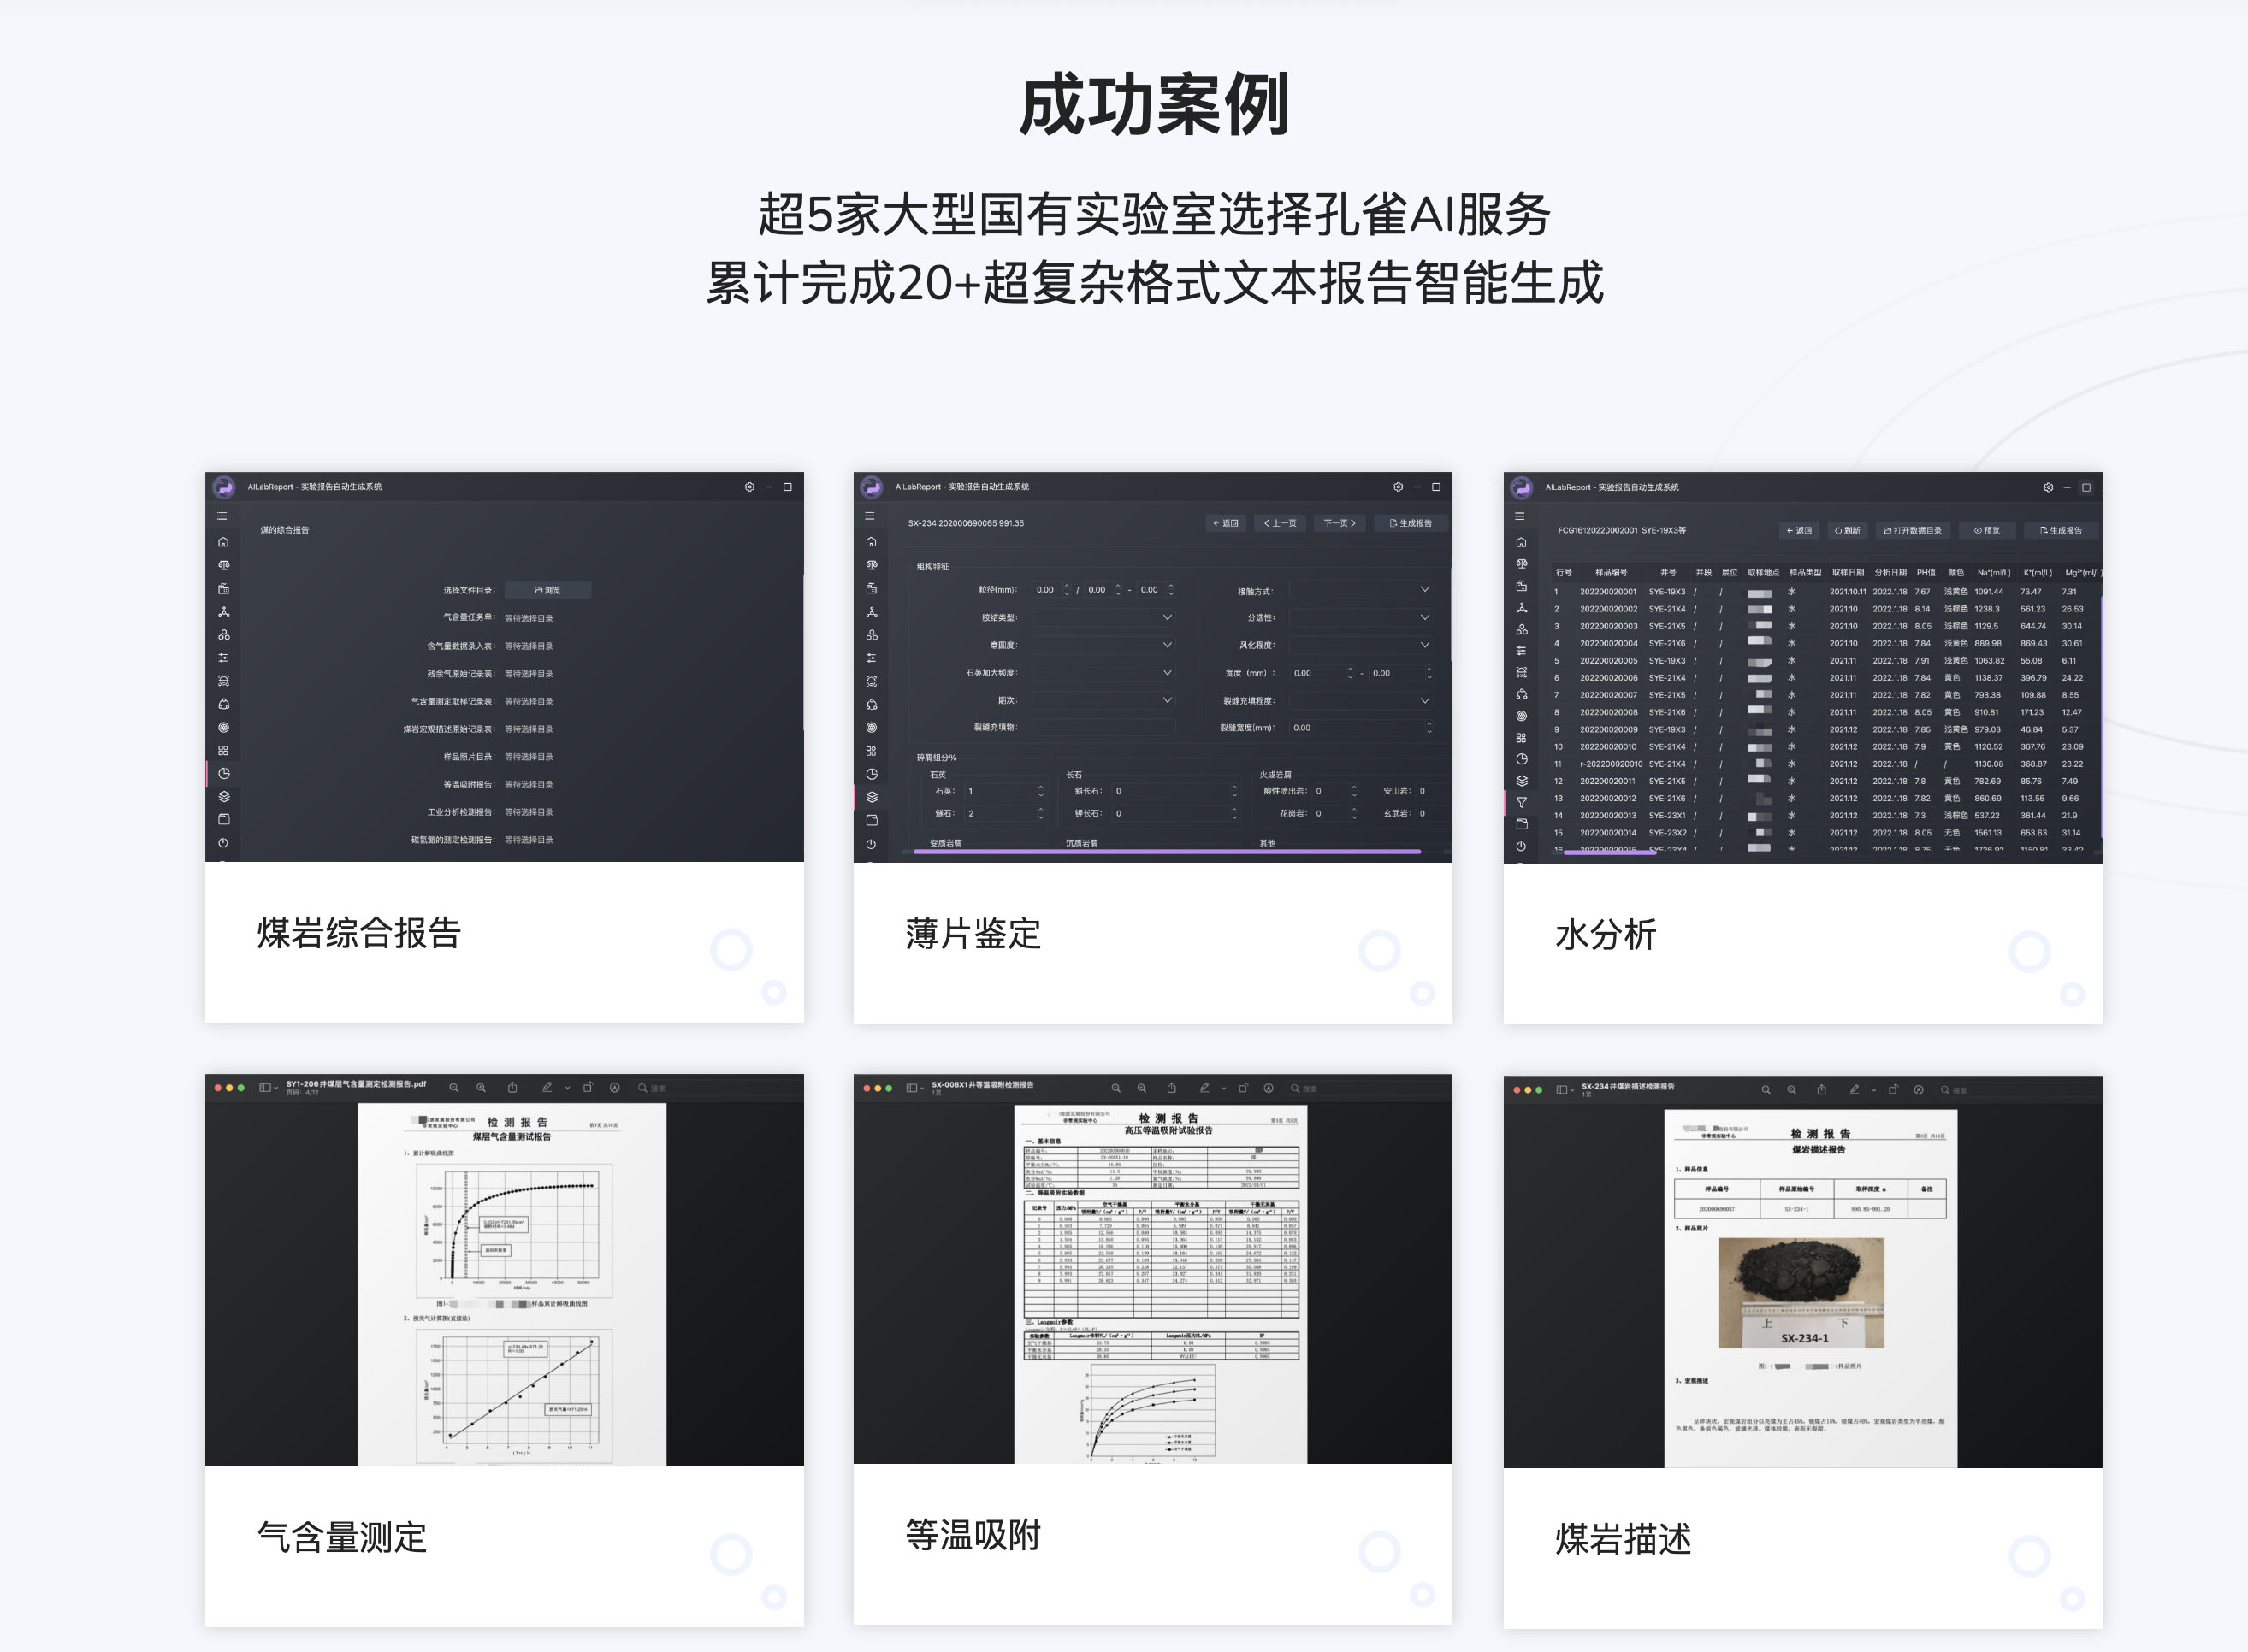Click the markup pen icon in 气含量测定 PDF toolbar
2248x1652 pixels.
click(547, 1088)
